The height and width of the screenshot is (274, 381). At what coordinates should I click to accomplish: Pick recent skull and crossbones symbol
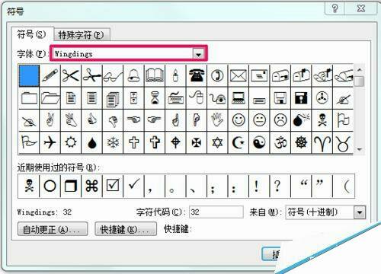[29, 186]
